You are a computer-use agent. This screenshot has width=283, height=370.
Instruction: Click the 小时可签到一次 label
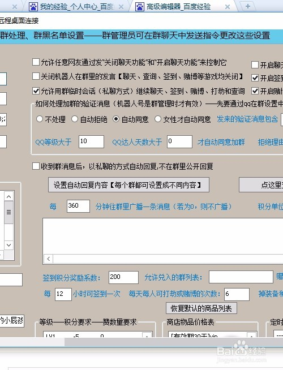pos(97,294)
